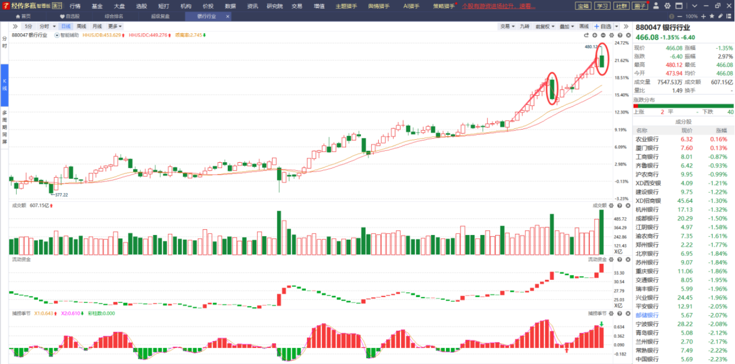Open the 行情 menu
This screenshot has height=364, width=735.
pos(75,6)
